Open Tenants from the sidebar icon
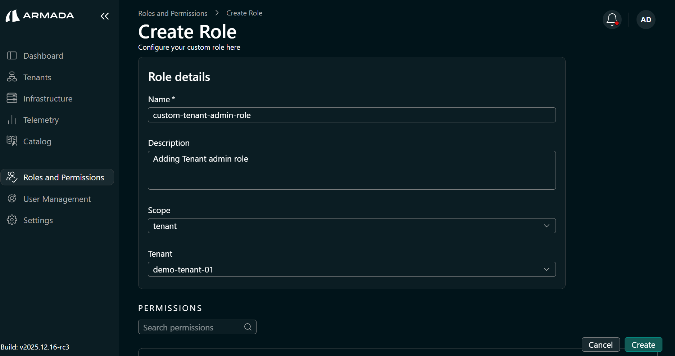Screen dimensions: 675x356 click(12, 77)
